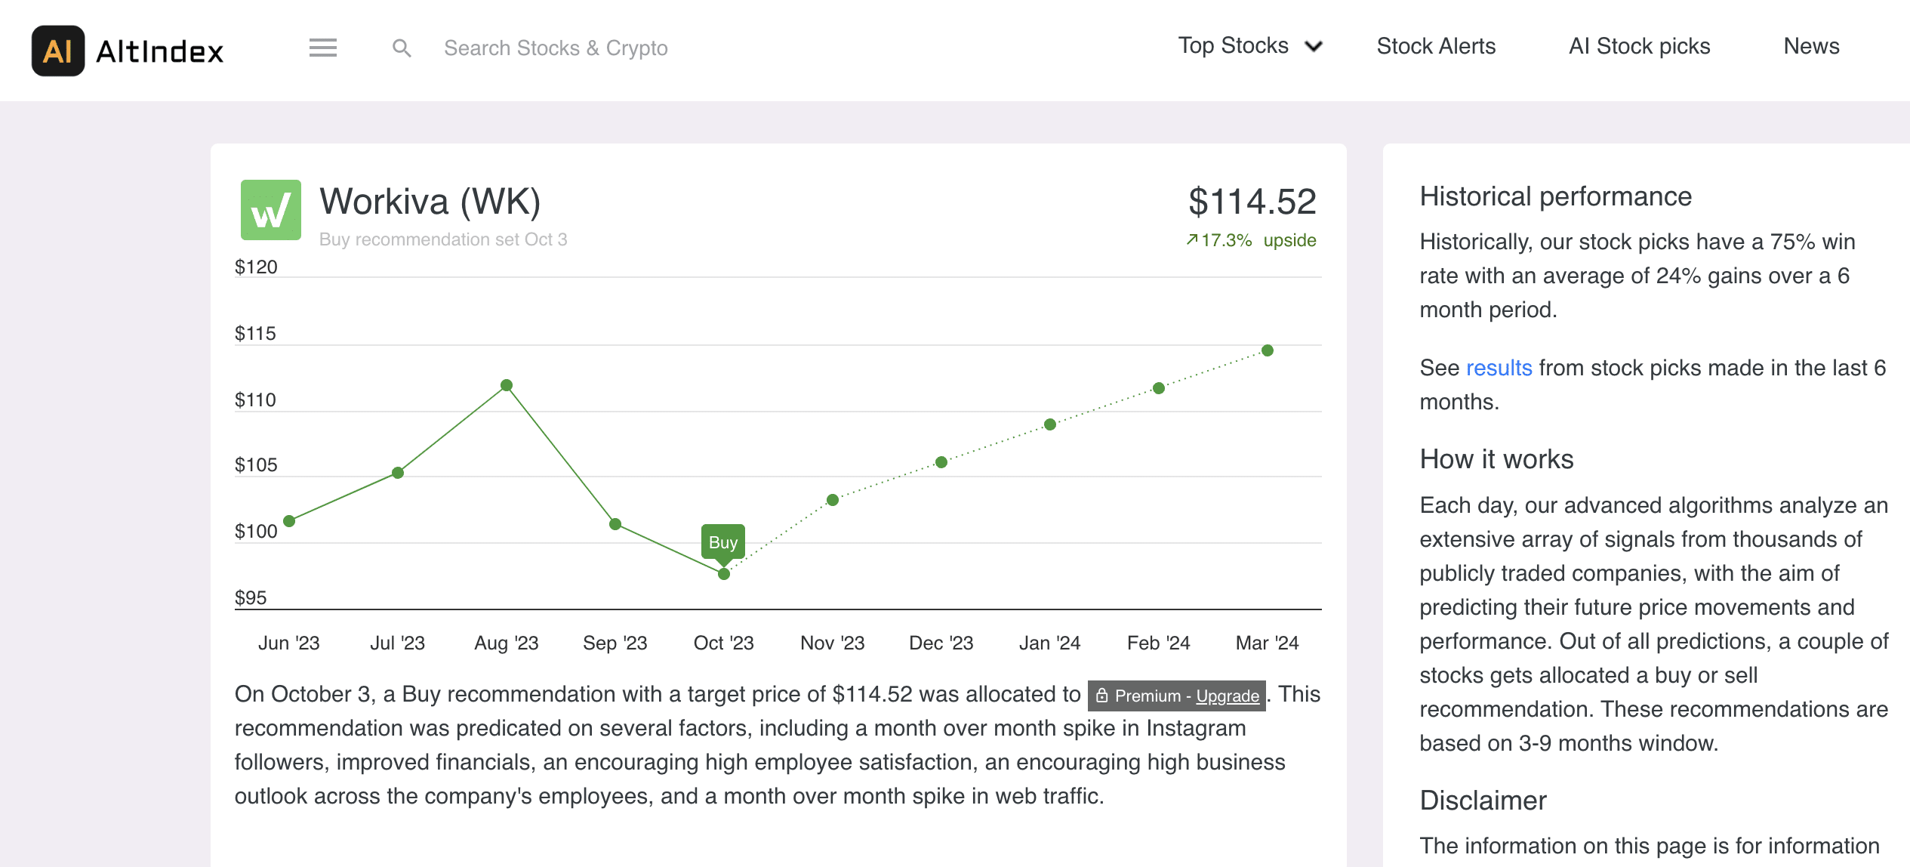
Task: Click the $114.52 target price heading
Action: pos(1252,202)
